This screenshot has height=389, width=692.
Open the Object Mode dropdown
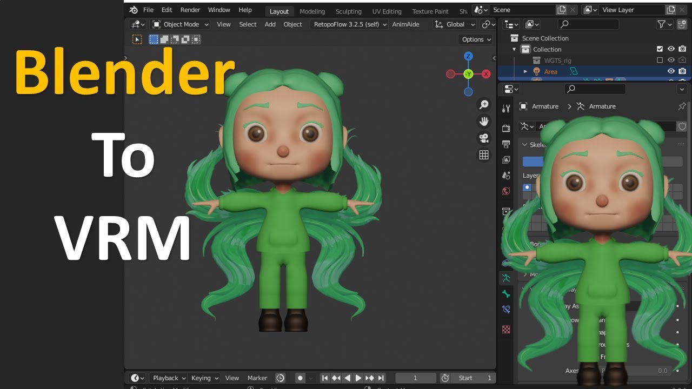[x=180, y=24]
